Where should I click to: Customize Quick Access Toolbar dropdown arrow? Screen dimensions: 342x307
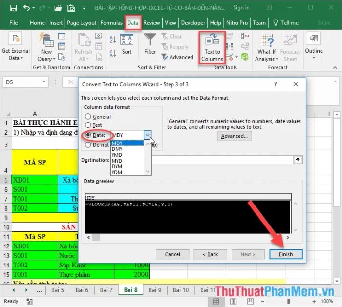tap(84, 8)
